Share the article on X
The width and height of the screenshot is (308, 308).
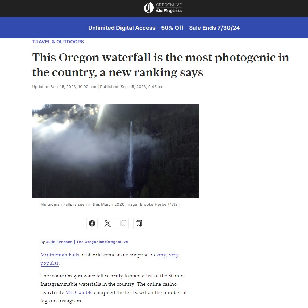pos(108,223)
